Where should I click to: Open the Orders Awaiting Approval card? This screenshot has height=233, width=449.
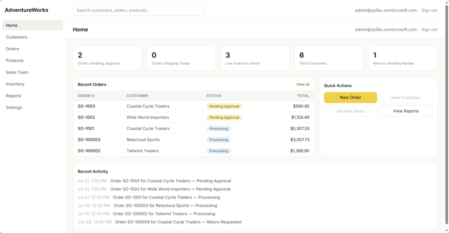coord(107,58)
